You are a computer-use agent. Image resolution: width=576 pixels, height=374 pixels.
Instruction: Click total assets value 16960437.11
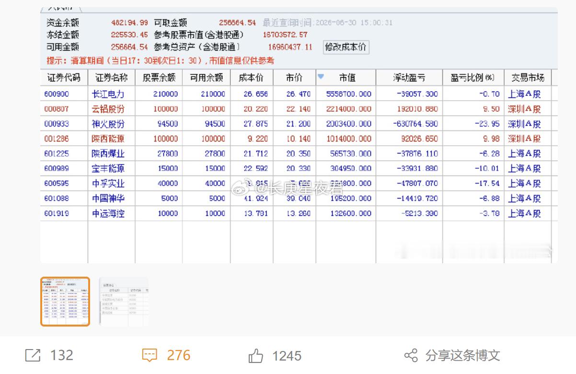pyautogui.click(x=290, y=47)
